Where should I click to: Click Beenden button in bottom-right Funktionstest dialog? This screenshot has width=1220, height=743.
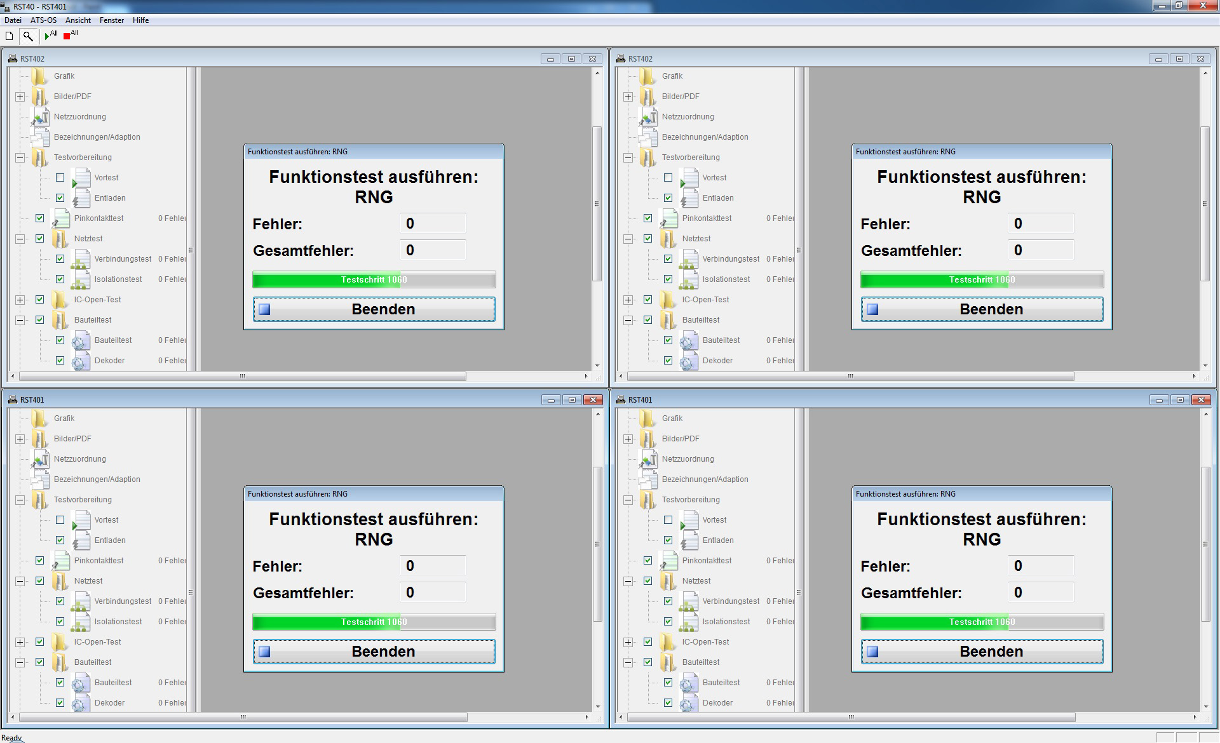982,652
